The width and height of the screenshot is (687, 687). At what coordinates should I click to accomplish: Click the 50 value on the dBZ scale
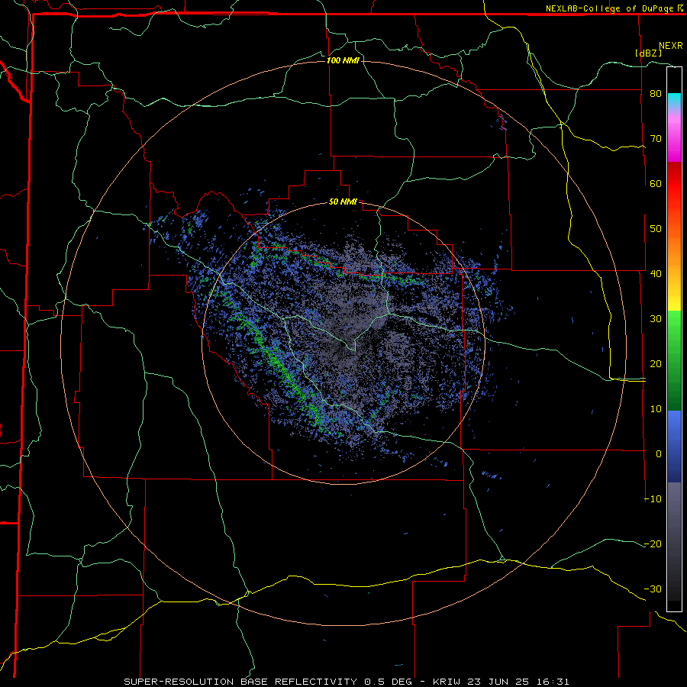tap(656, 229)
